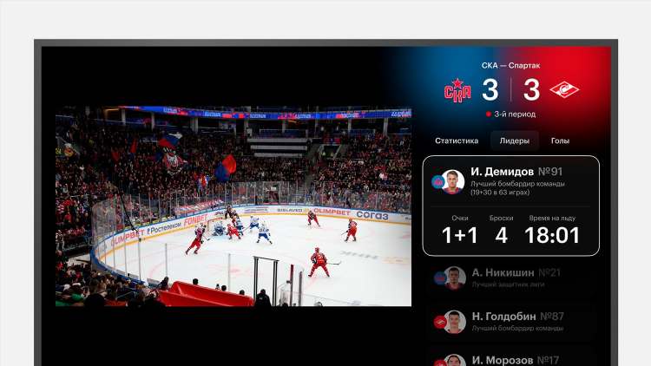Screen dimensions: 651x366
Task: Click the Очки value 1+1
Action: (x=459, y=235)
